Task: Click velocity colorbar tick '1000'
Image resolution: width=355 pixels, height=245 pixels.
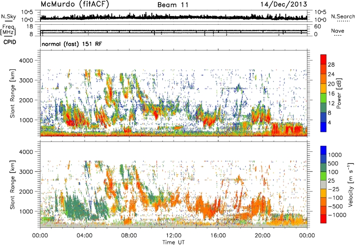Action: pos(335,155)
